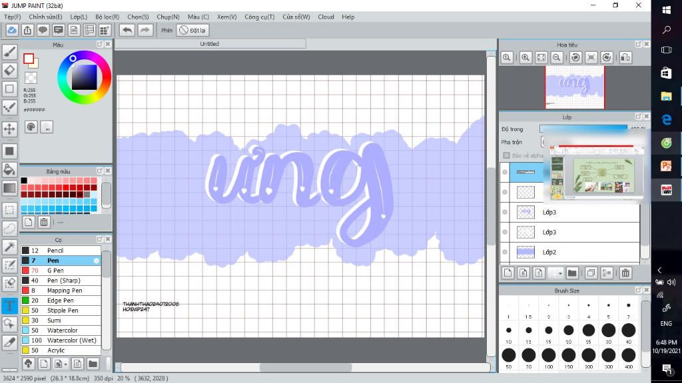This screenshot has height=383, width=682.
Task: Zoom out in the Navigator panel
Action: click(557, 57)
